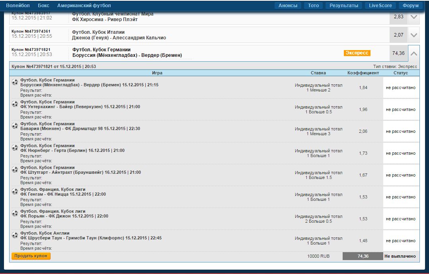Select match ФК Шрусбери Таун - Гримсби Таун

[91, 238]
